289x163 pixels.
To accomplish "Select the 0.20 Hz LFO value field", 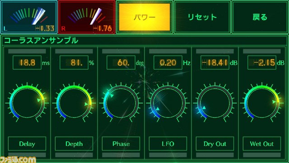I will [x=168, y=63].
